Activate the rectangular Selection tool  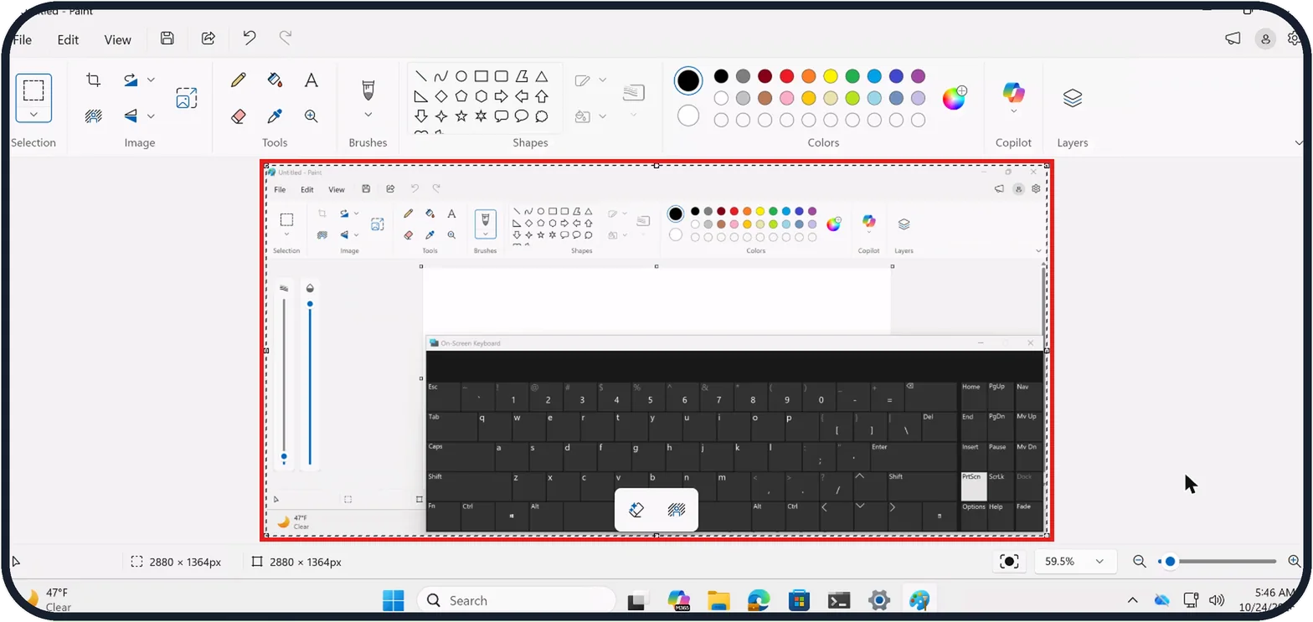coord(33,90)
